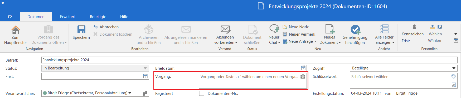Viewport: 461px width, 98px height.
Task: Open the Erweitert ribbon tab
Action: tap(68, 17)
